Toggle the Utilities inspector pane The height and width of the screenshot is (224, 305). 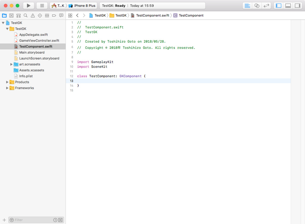point(298,6)
